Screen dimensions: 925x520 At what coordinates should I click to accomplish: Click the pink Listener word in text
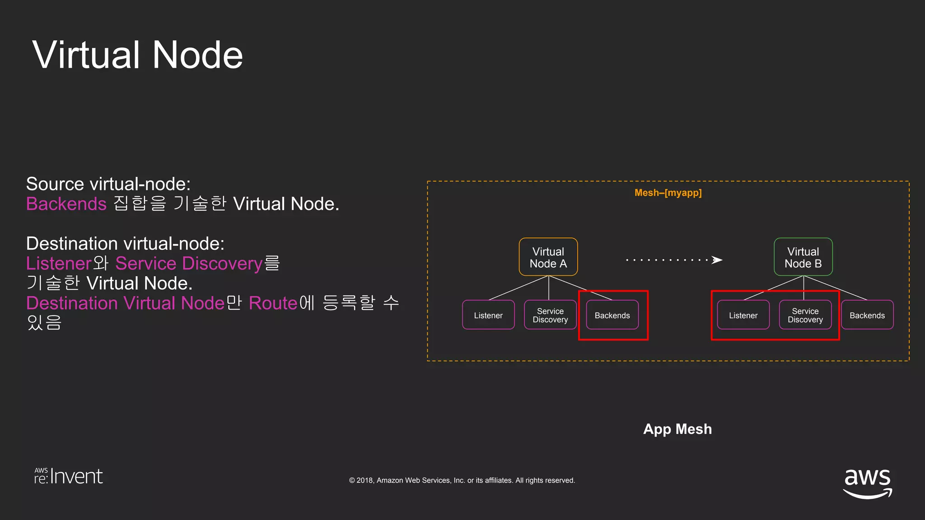click(x=59, y=264)
